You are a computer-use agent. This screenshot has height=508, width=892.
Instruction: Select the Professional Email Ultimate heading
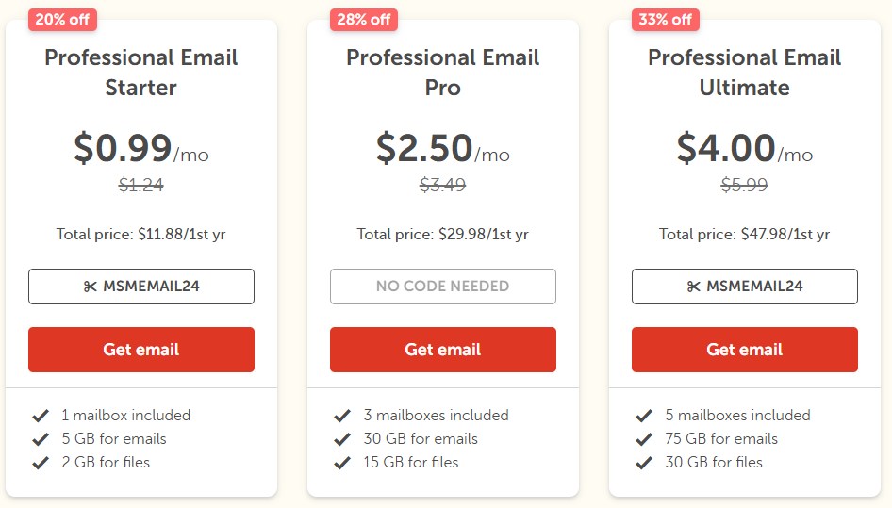point(745,73)
